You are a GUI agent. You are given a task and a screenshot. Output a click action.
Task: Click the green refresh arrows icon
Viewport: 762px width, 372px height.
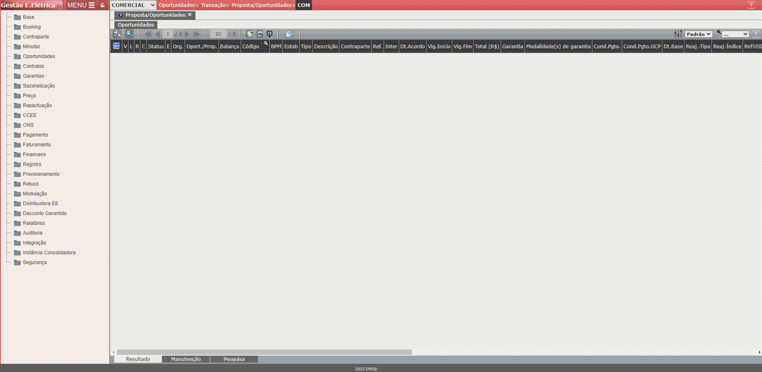249,34
